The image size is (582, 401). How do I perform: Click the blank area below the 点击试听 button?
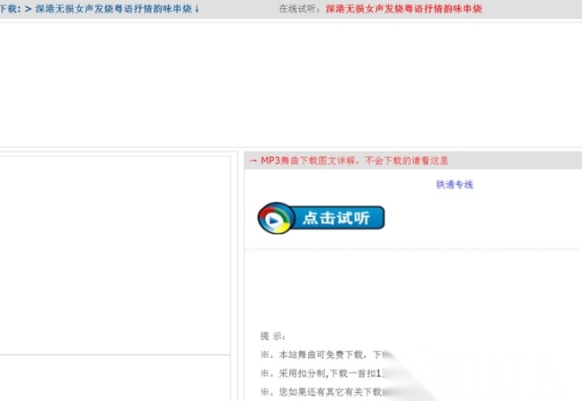click(x=413, y=287)
